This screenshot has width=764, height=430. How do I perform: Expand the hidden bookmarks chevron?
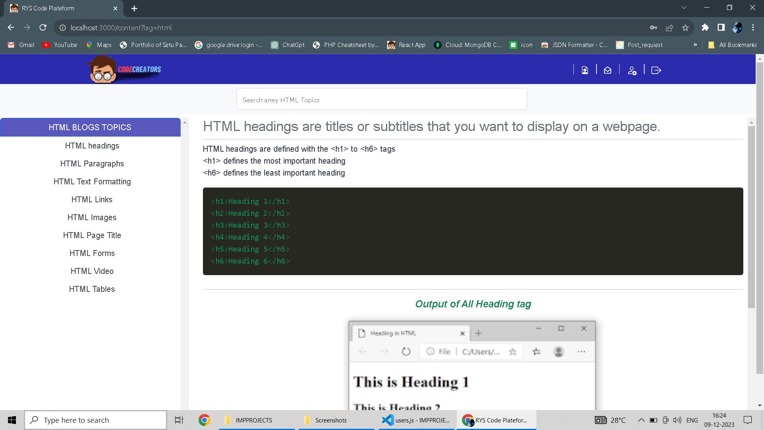[x=695, y=45]
